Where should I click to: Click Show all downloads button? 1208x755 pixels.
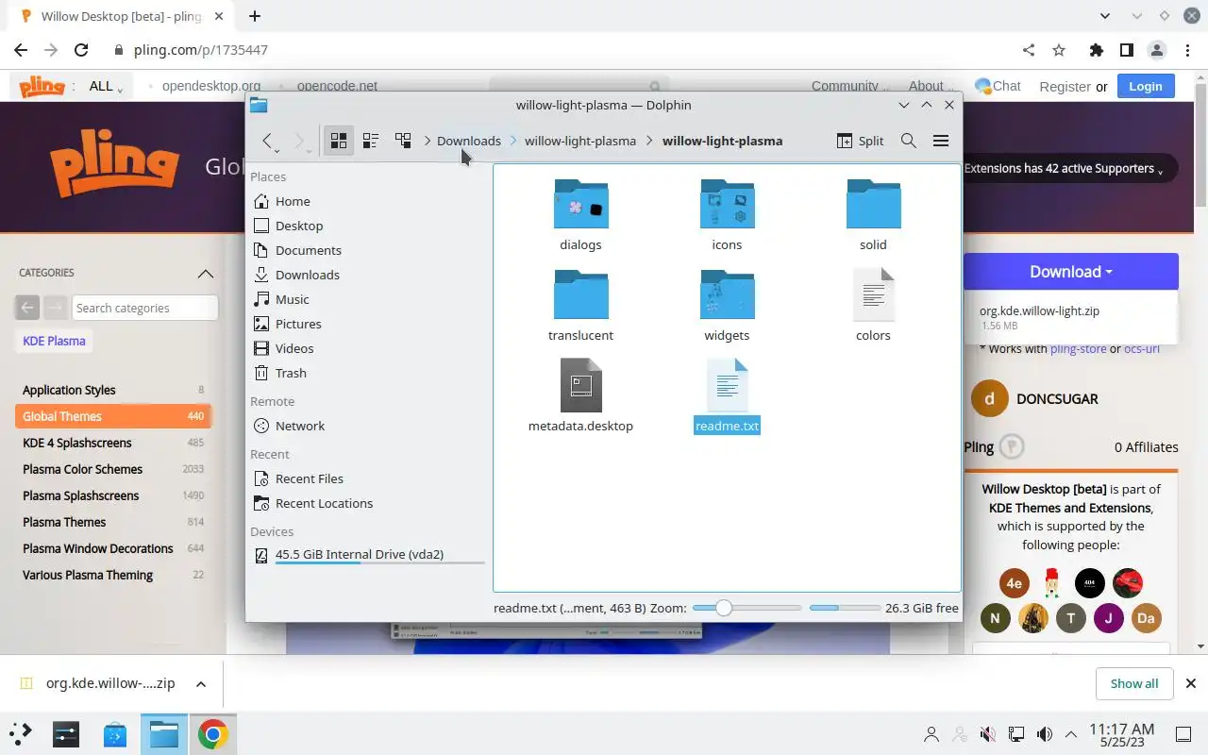(x=1134, y=683)
